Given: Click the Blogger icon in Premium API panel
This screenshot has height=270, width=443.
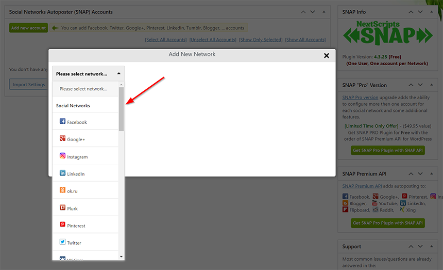Looking at the screenshot, I should point(345,203).
